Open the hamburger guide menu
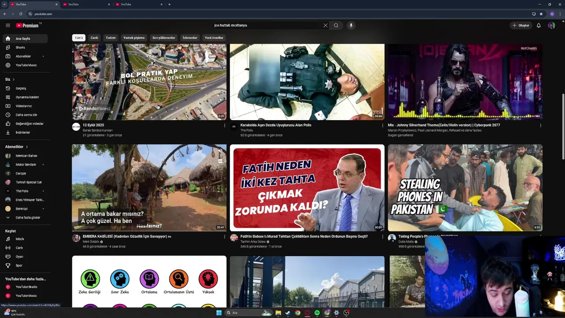 tap(8, 25)
